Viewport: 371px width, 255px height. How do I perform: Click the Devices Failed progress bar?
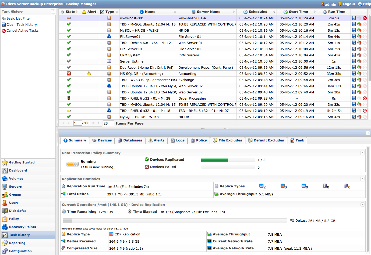coord(228,167)
